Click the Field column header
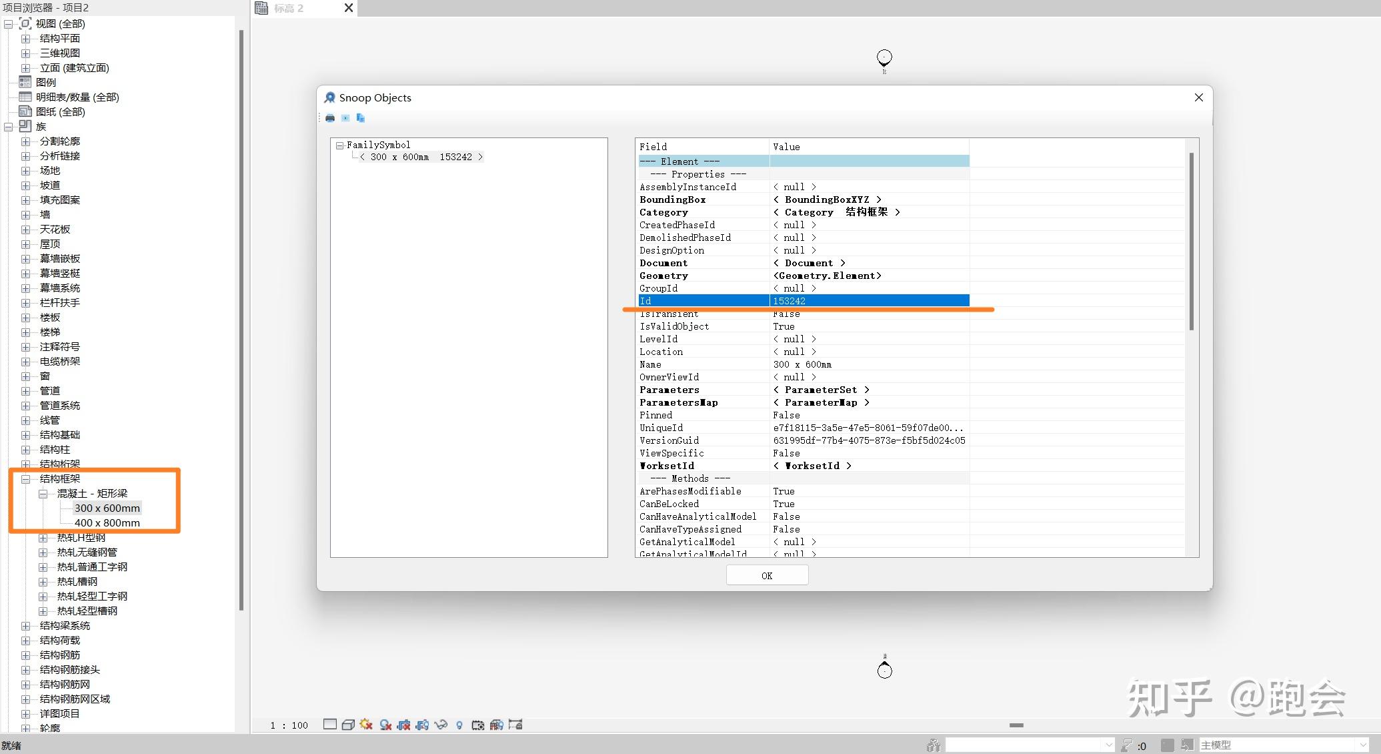The height and width of the screenshot is (754, 1381). (703, 147)
